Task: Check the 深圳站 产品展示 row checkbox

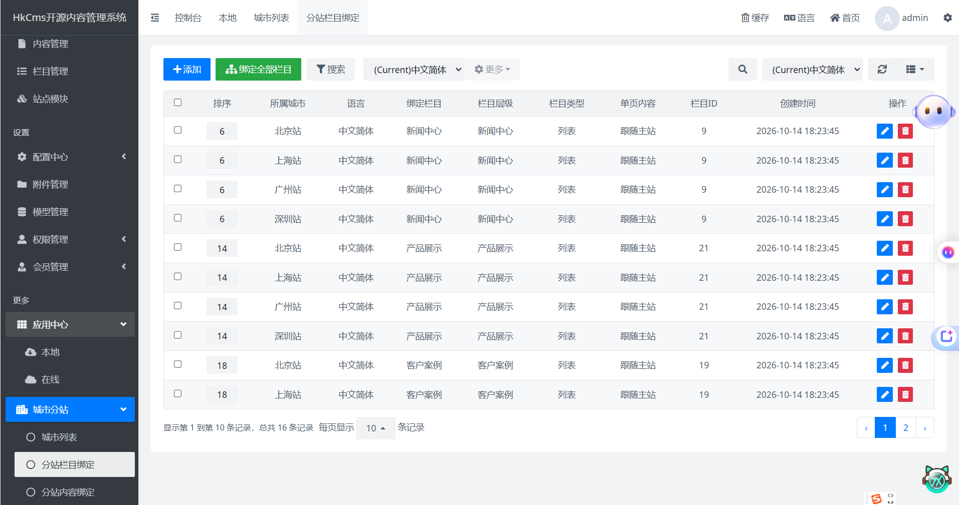Action: click(178, 335)
